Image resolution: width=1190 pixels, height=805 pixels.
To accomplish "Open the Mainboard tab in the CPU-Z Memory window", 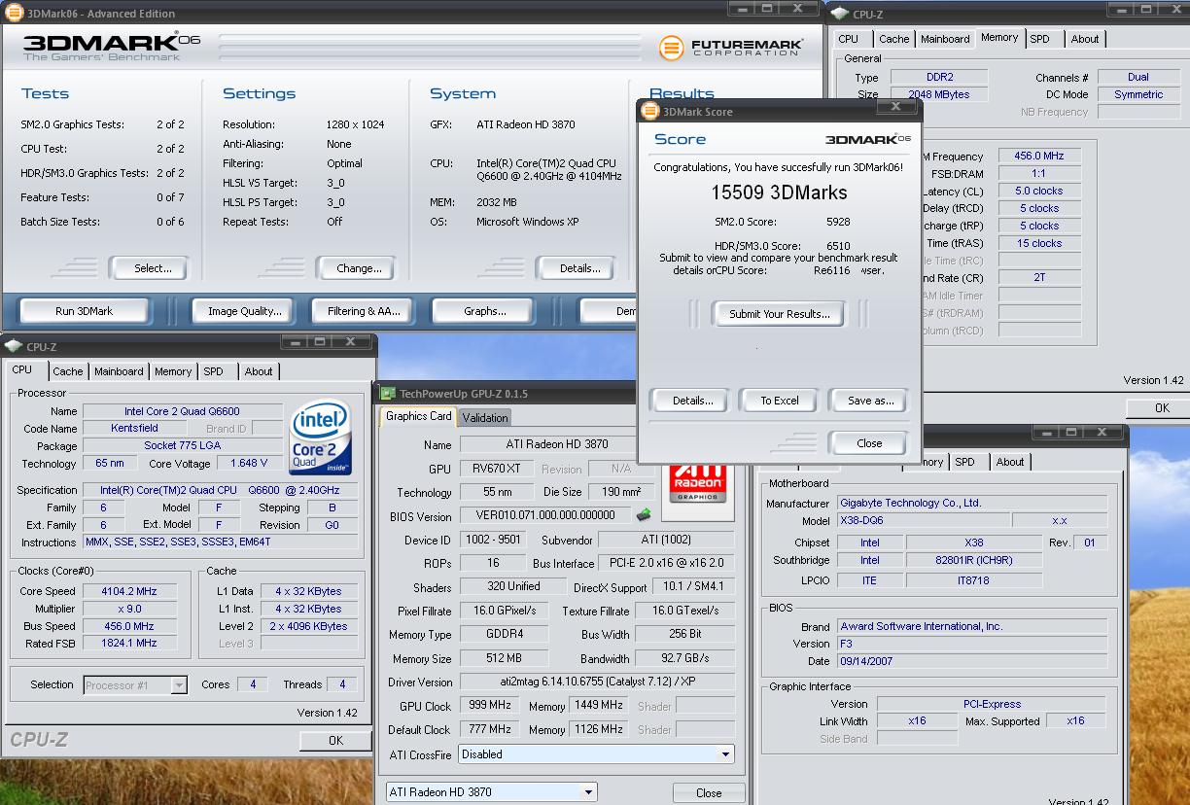I will (945, 39).
